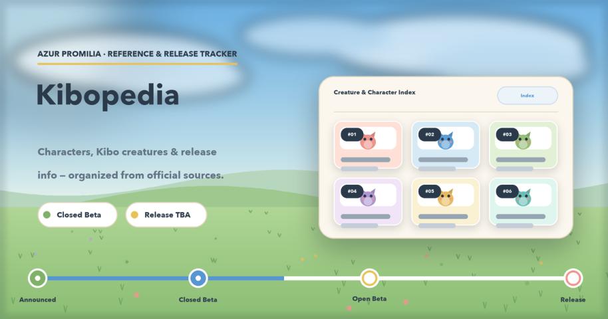608x319 pixels.
Task: Open creature card #06 with the teal Kibo
Action: pos(523,201)
